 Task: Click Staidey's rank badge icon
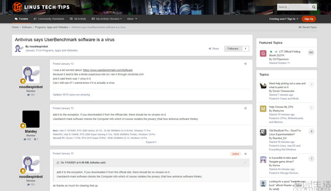click(23, 126)
